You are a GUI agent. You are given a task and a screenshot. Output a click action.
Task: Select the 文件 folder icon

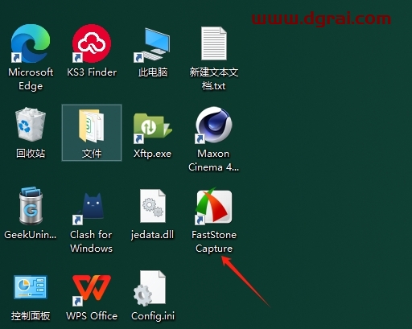(92, 125)
